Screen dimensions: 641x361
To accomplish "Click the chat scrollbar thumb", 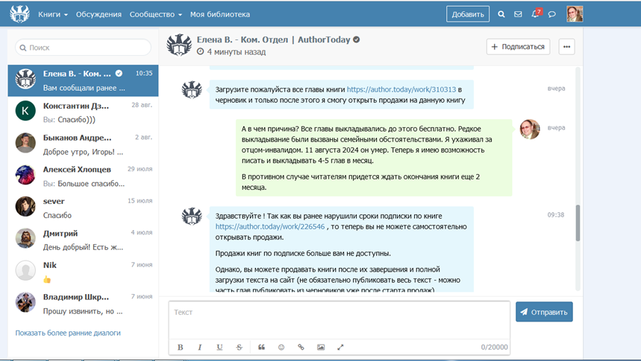I will (x=578, y=223).
